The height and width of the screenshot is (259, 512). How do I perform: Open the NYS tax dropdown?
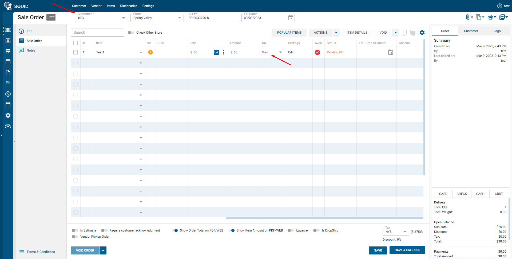[x=405, y=232]
